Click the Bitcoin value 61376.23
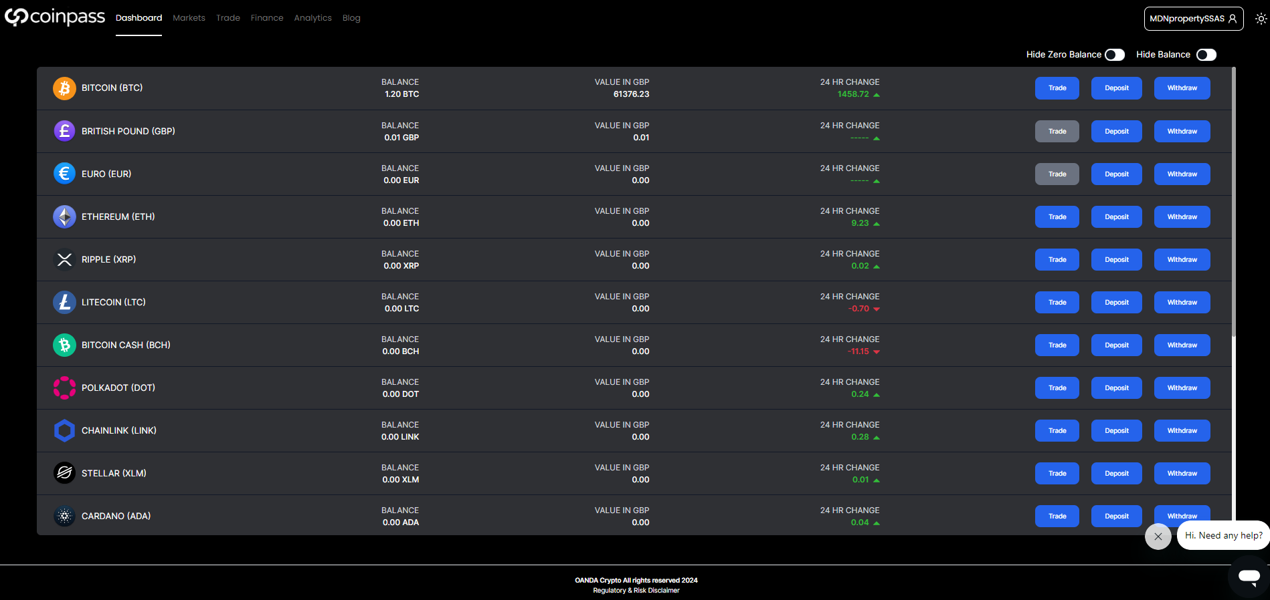The height and width of the screenshot is (600, 1270). tap(631, 94)
